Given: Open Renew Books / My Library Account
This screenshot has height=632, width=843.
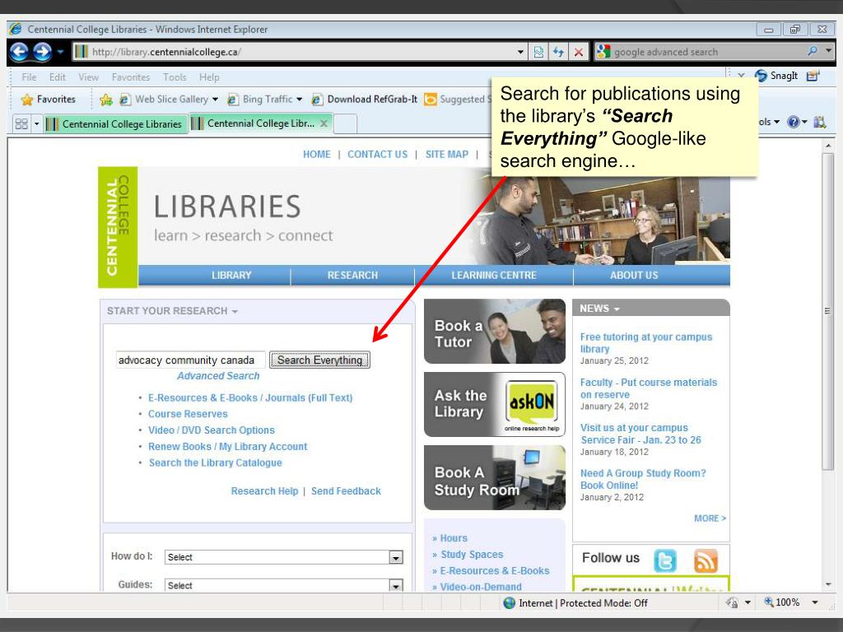Looking at the screenshot, I should click(227, 447).
